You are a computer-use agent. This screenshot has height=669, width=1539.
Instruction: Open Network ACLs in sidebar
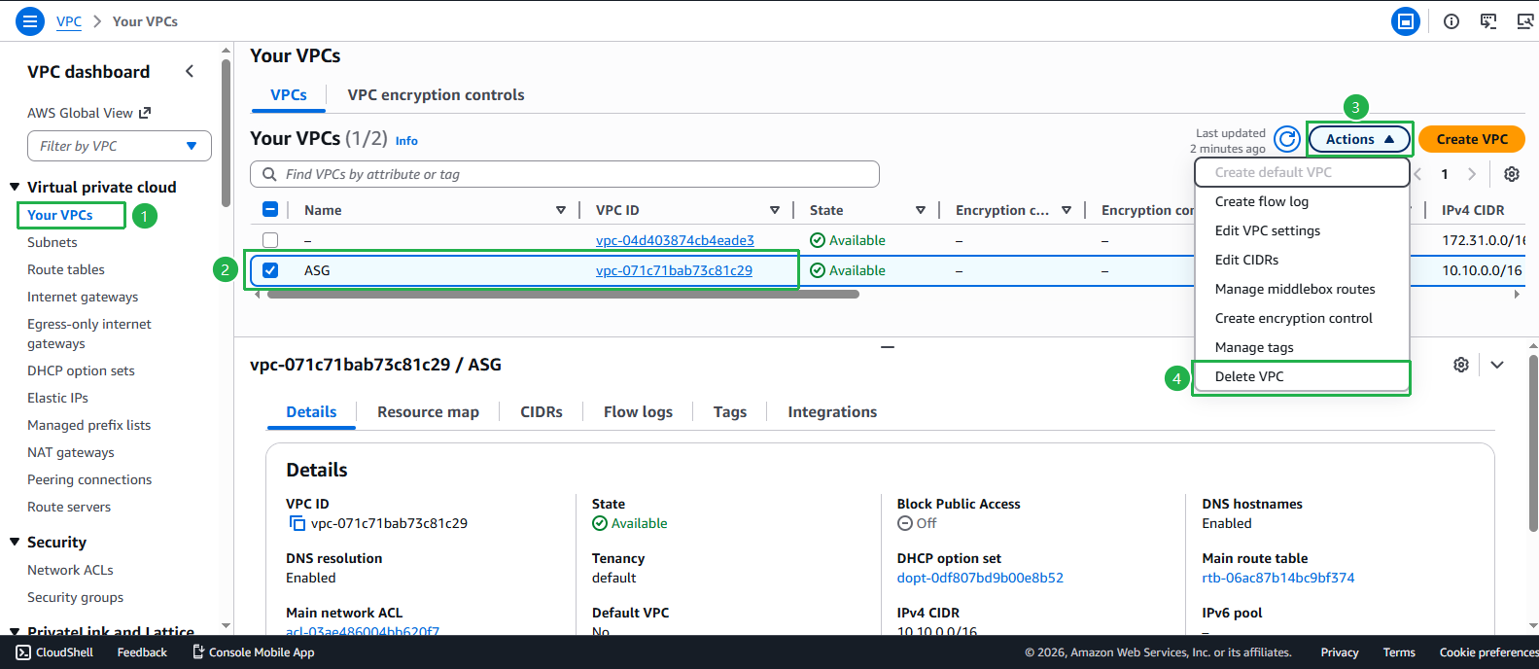pos(70,570)
